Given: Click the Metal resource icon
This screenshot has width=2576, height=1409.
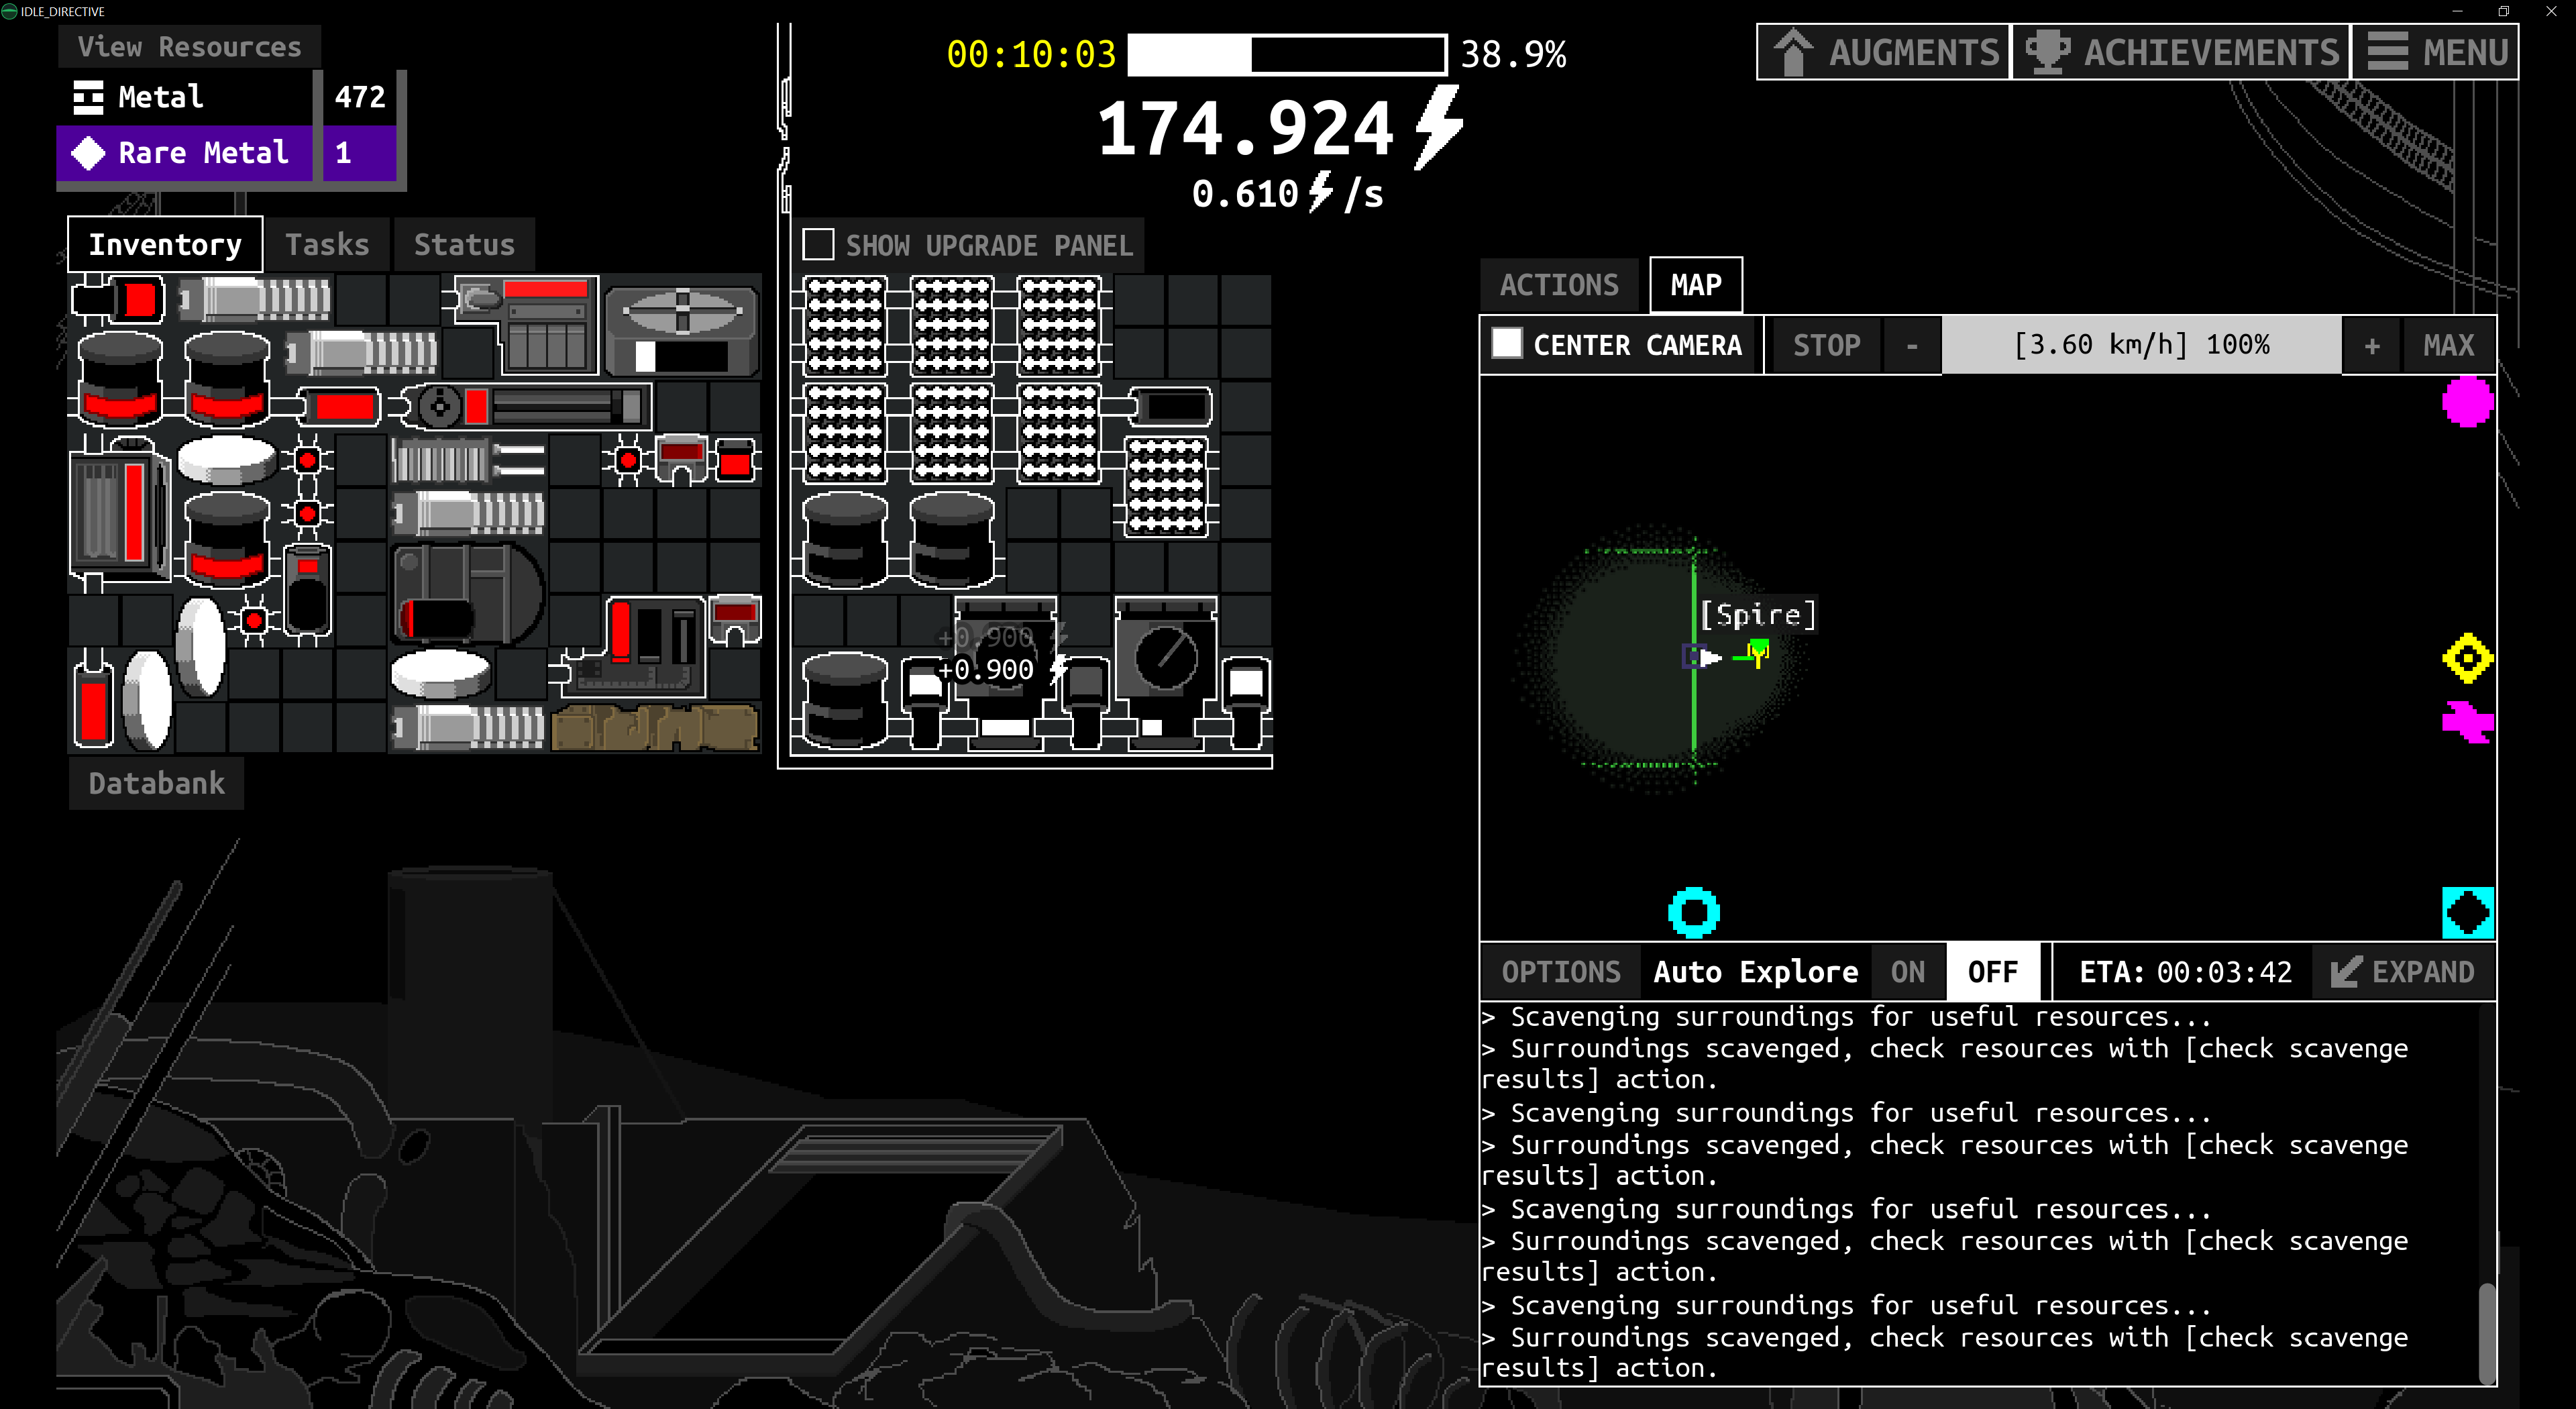Looking at the screenshot, I should click(88, 97).
